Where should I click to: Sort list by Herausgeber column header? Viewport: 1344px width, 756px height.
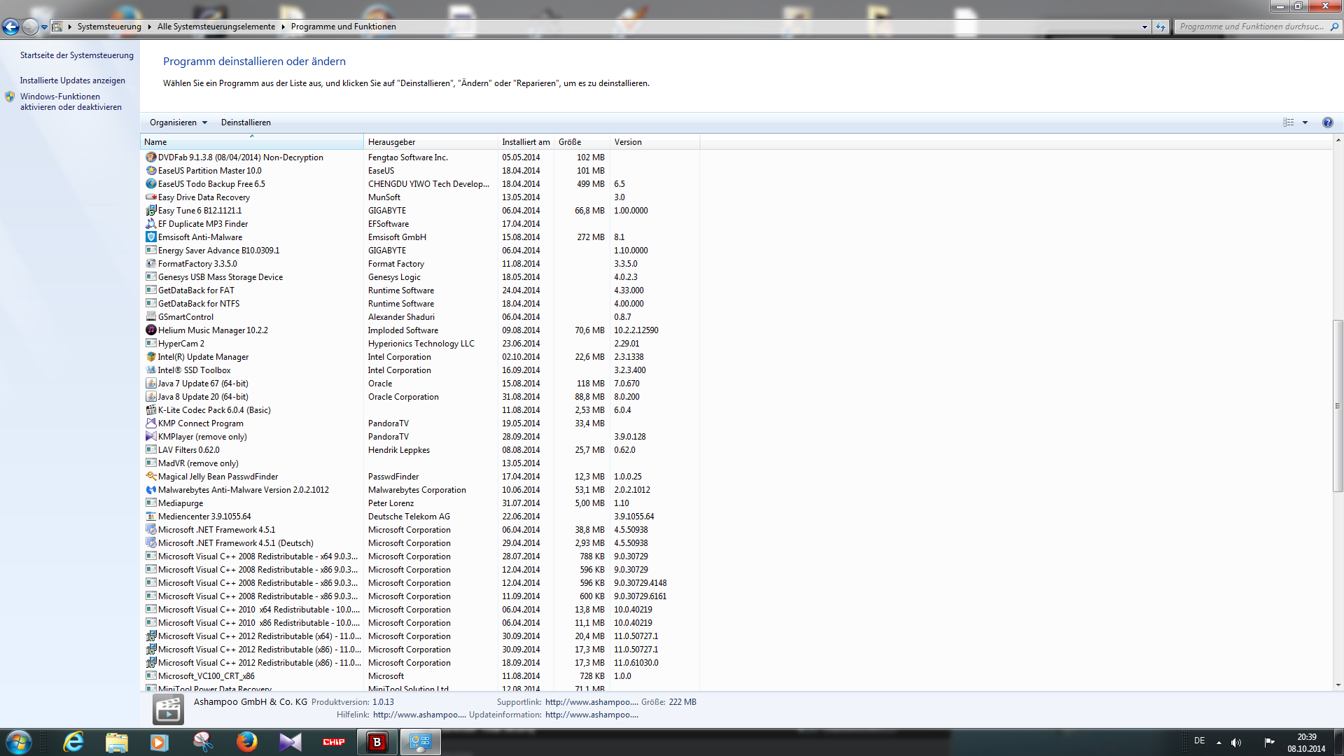coord(392,142)
